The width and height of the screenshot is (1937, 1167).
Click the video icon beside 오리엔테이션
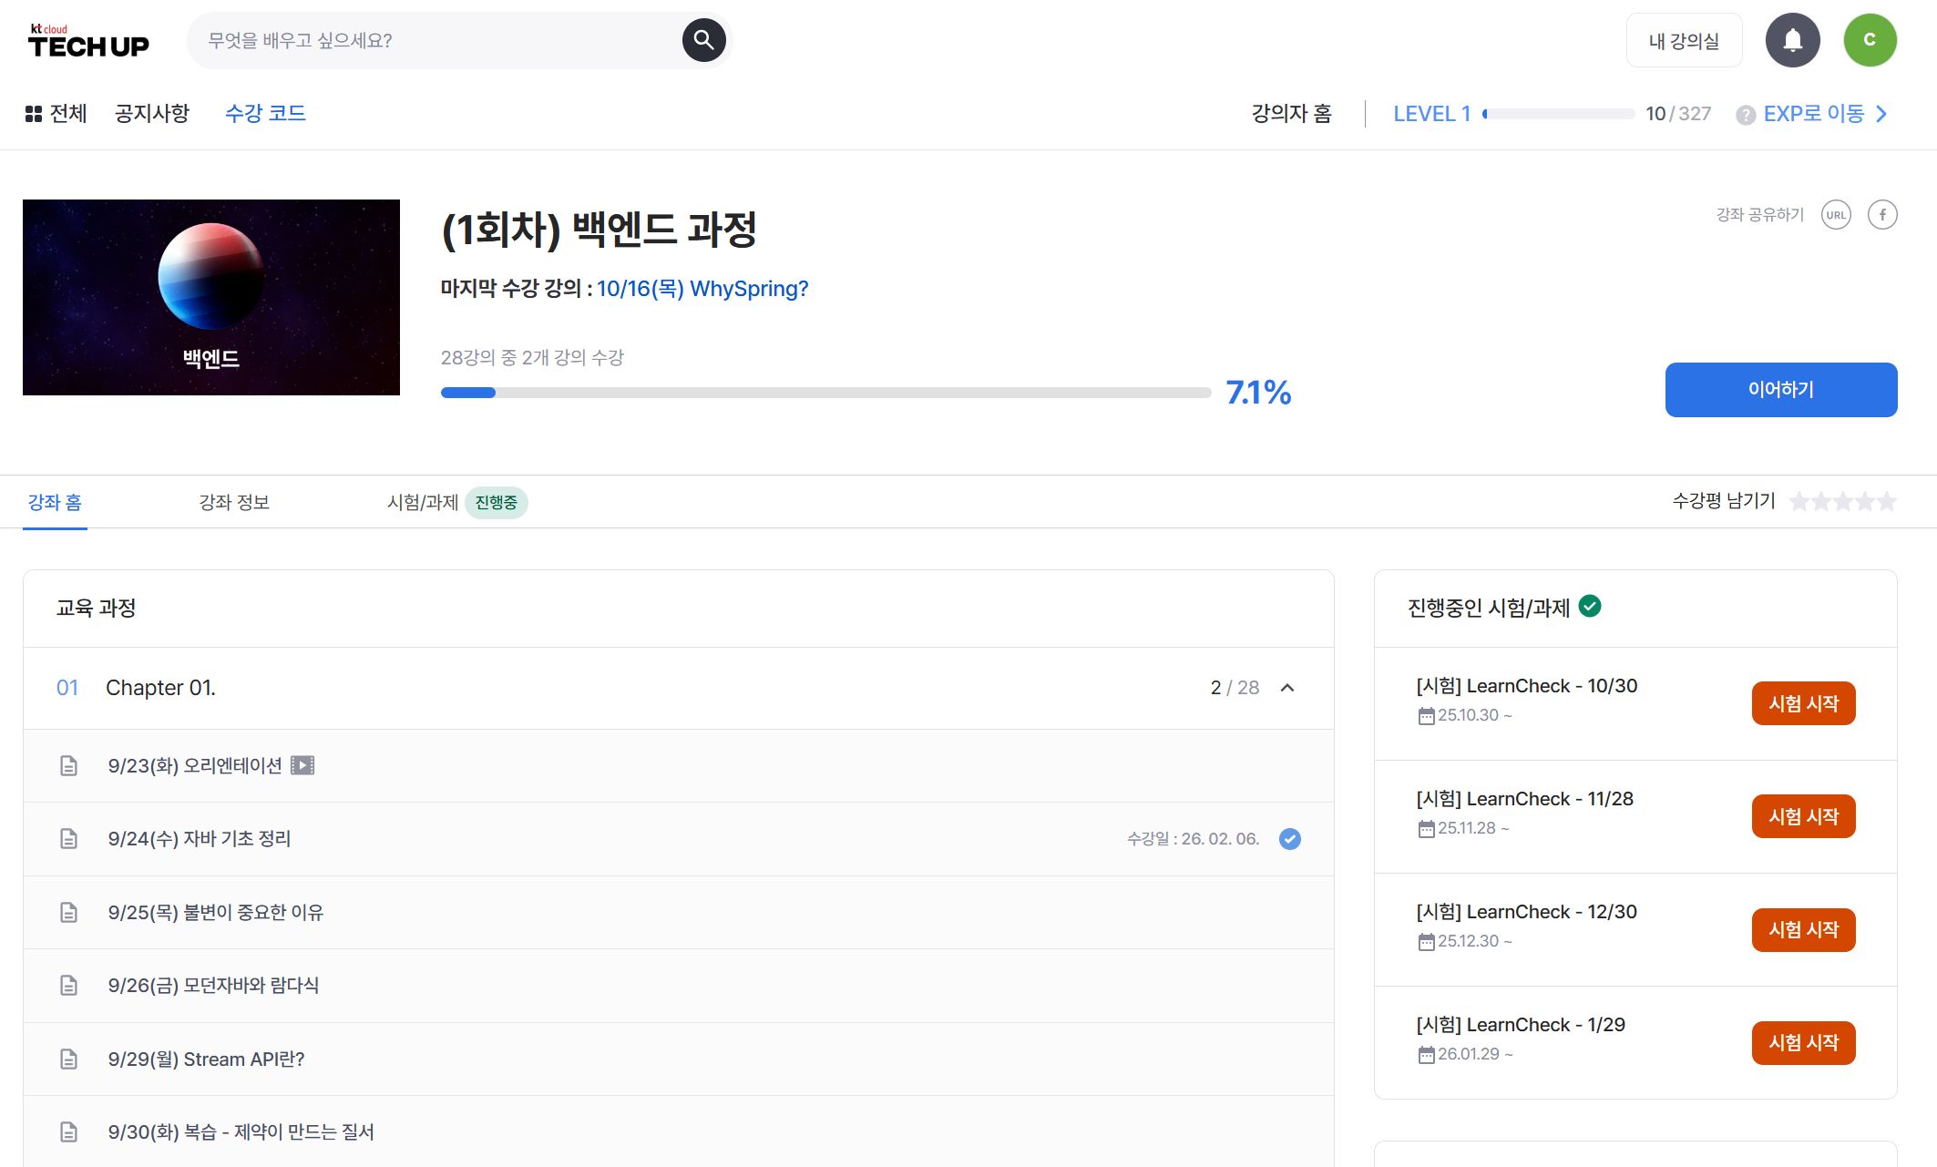(302, 765)
